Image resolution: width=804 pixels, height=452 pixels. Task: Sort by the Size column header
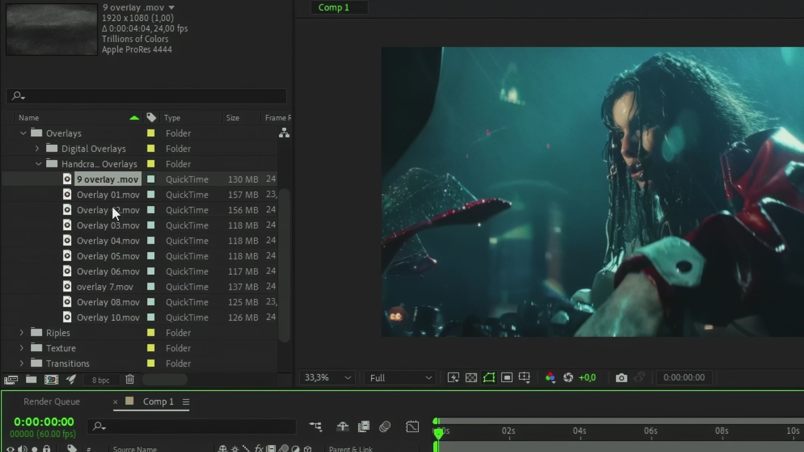[233, 118]
